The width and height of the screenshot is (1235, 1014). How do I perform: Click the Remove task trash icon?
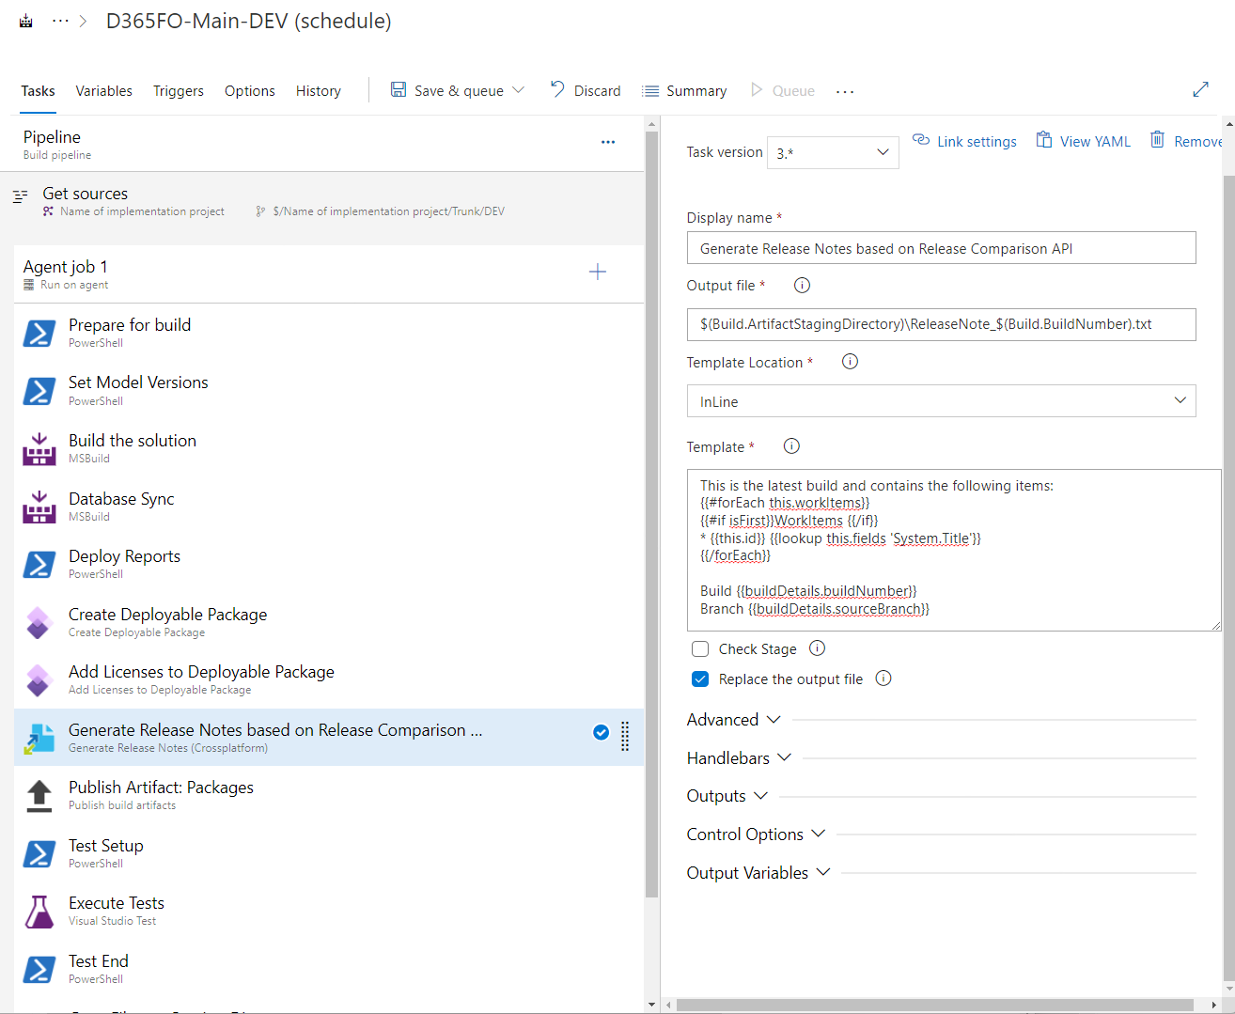pos(1157,139)
